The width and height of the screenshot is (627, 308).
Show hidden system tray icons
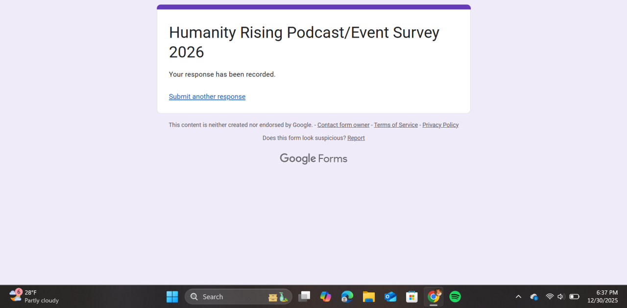(518, 297)
